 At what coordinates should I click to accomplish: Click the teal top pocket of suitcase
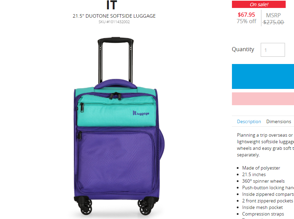[x=116, y=110]
